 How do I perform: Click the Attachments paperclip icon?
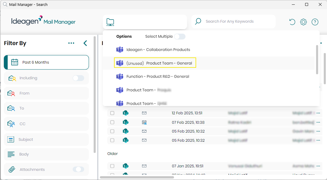click(12, 169)
